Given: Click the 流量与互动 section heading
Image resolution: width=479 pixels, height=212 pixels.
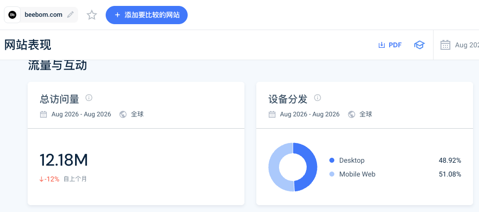Looking at the screenshot, I should pyautogui.click(x=57, y=65).
